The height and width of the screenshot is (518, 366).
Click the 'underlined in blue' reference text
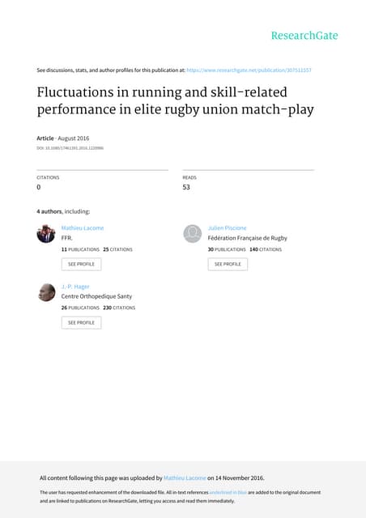tap(228, 492)
